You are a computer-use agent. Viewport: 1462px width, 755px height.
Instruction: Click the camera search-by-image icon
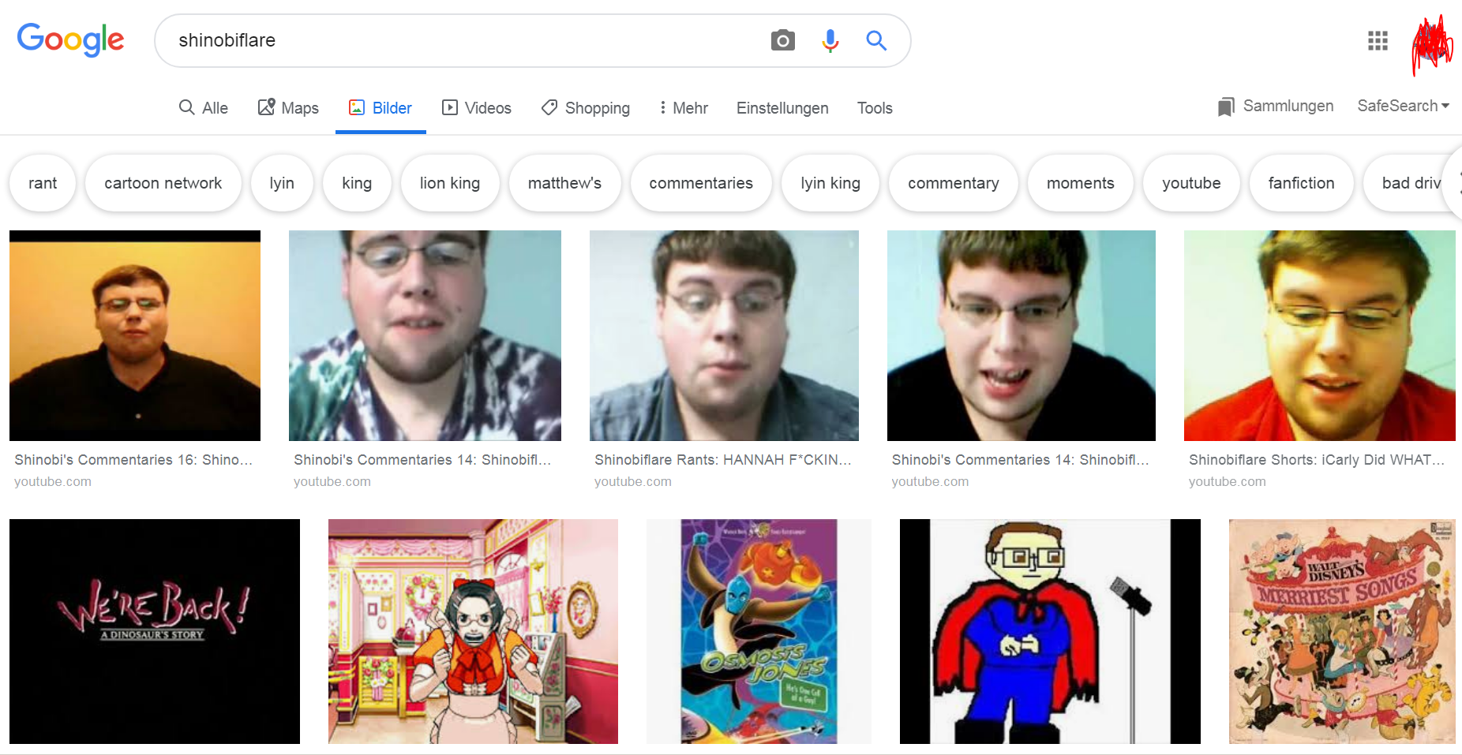click(x=782, y=40)
